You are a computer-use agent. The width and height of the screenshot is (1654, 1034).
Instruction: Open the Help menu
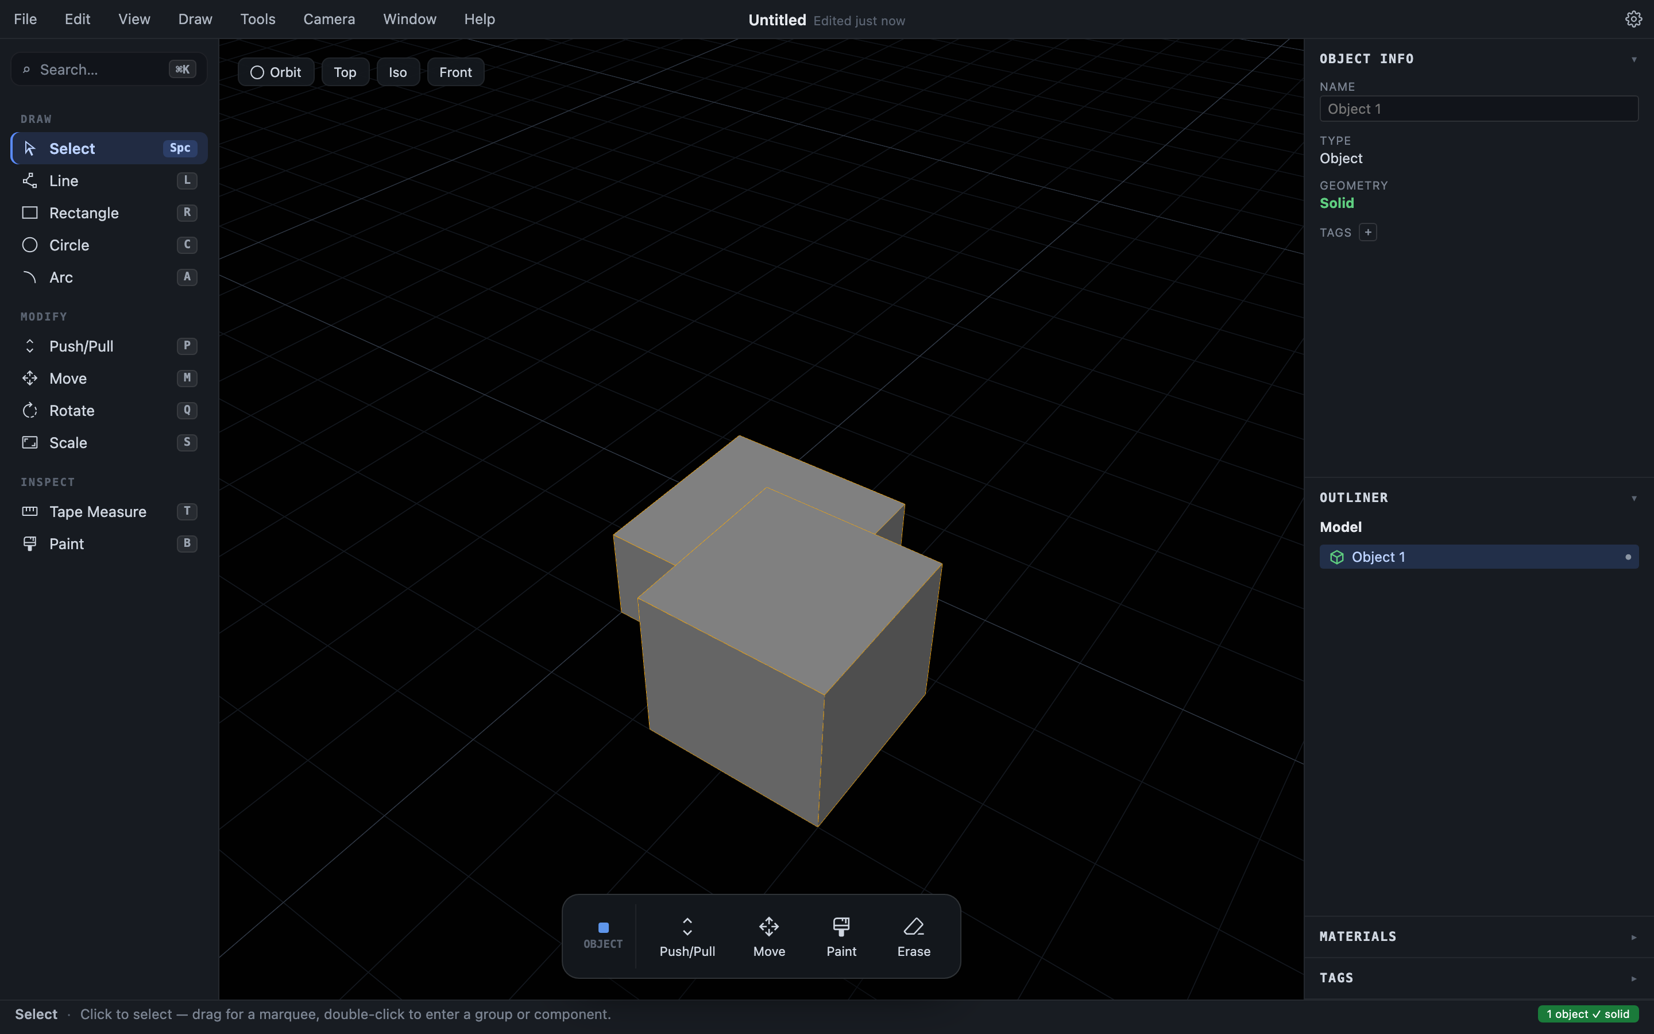coord(479,19)
